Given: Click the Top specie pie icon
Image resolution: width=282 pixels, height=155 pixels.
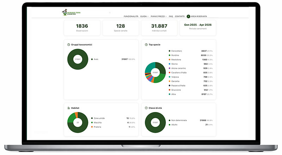Looking at the screenshot, I should (146, 45).
